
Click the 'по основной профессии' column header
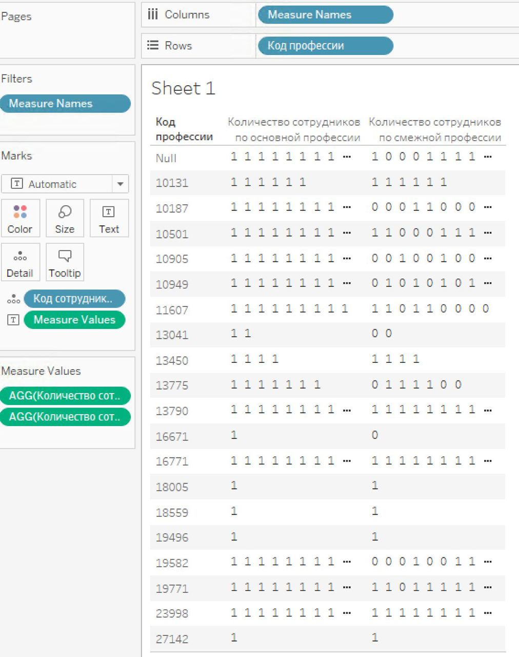click(x=294, y=130)
